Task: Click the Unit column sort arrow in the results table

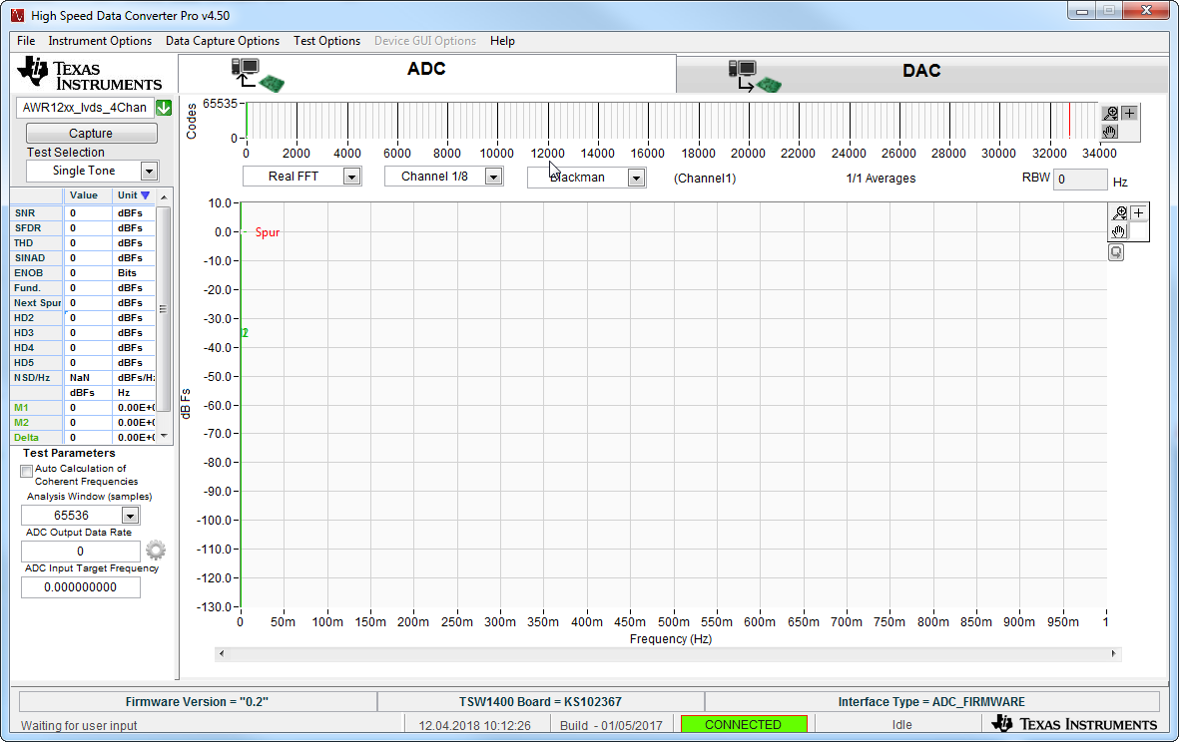Action: 145,194
